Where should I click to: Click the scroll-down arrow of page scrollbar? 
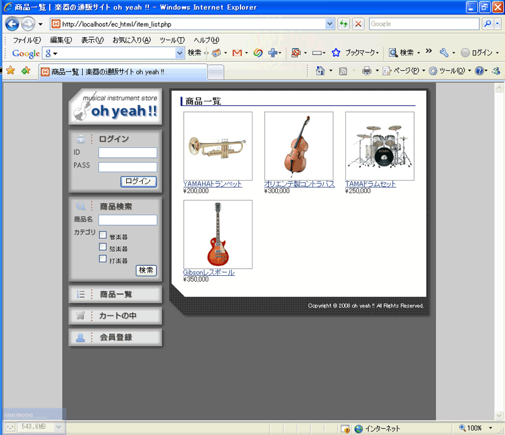(x=499, y=415)
